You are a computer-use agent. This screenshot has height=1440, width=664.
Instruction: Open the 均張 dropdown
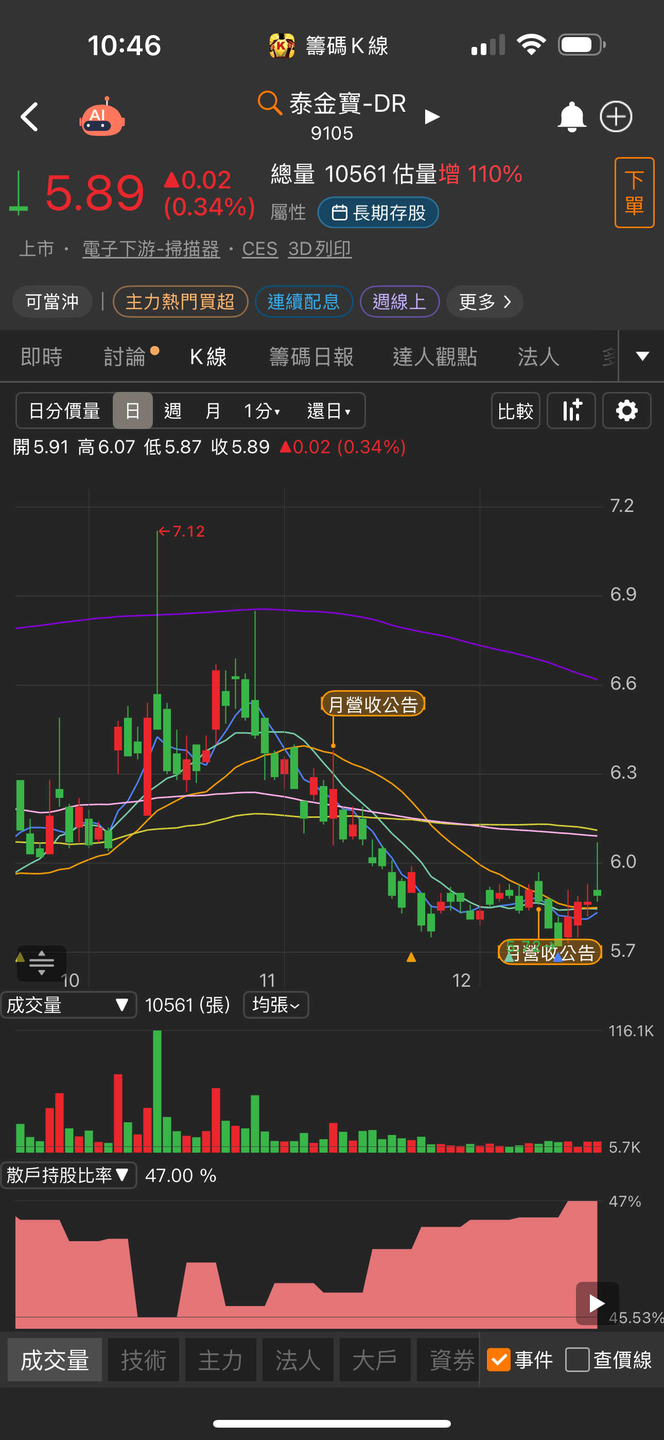pos(276,1005)
